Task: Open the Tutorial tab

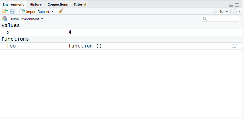Action: (80, 4)
